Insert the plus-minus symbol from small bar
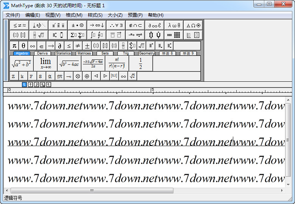Image resolution: width=295 pixels, height=204 pixels. (x=87, y=46)
